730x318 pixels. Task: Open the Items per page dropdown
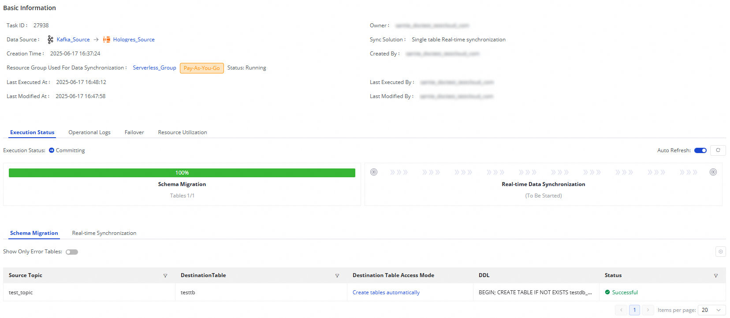point(711,310)
